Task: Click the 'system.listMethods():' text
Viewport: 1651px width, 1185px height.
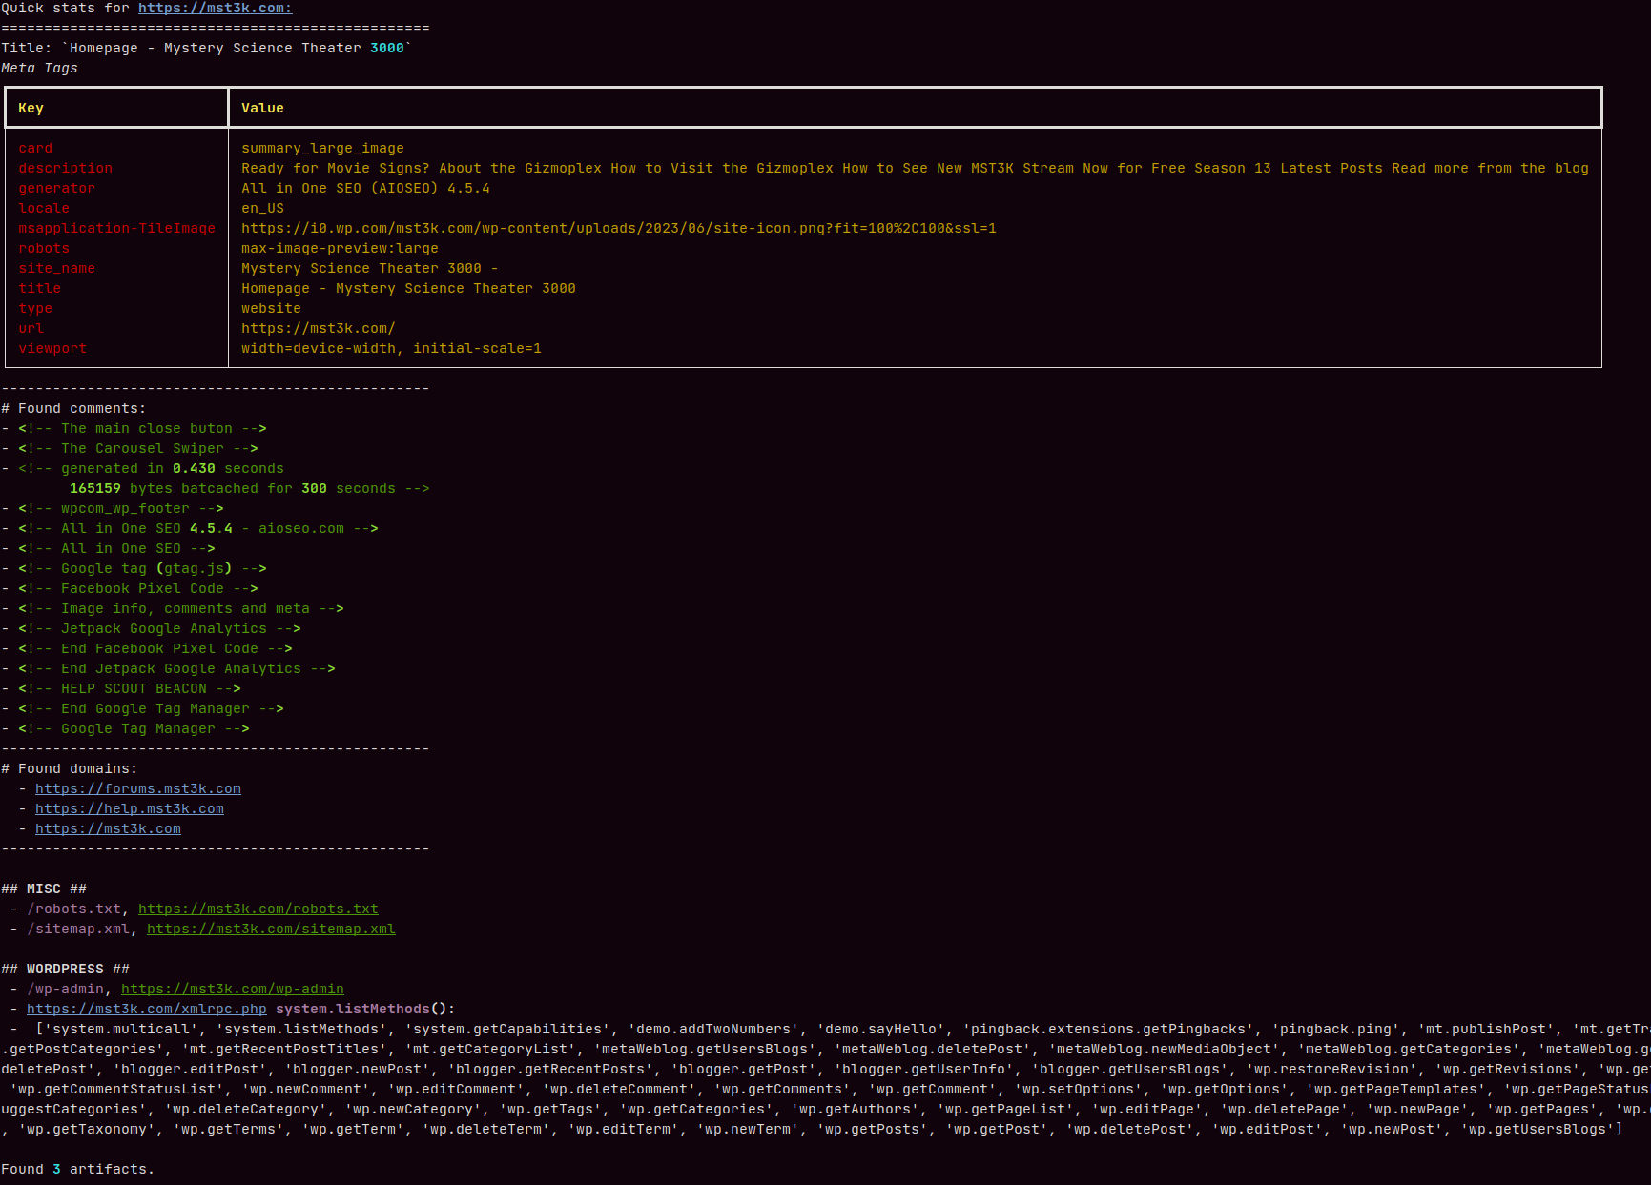Action: pos(365,1009)
